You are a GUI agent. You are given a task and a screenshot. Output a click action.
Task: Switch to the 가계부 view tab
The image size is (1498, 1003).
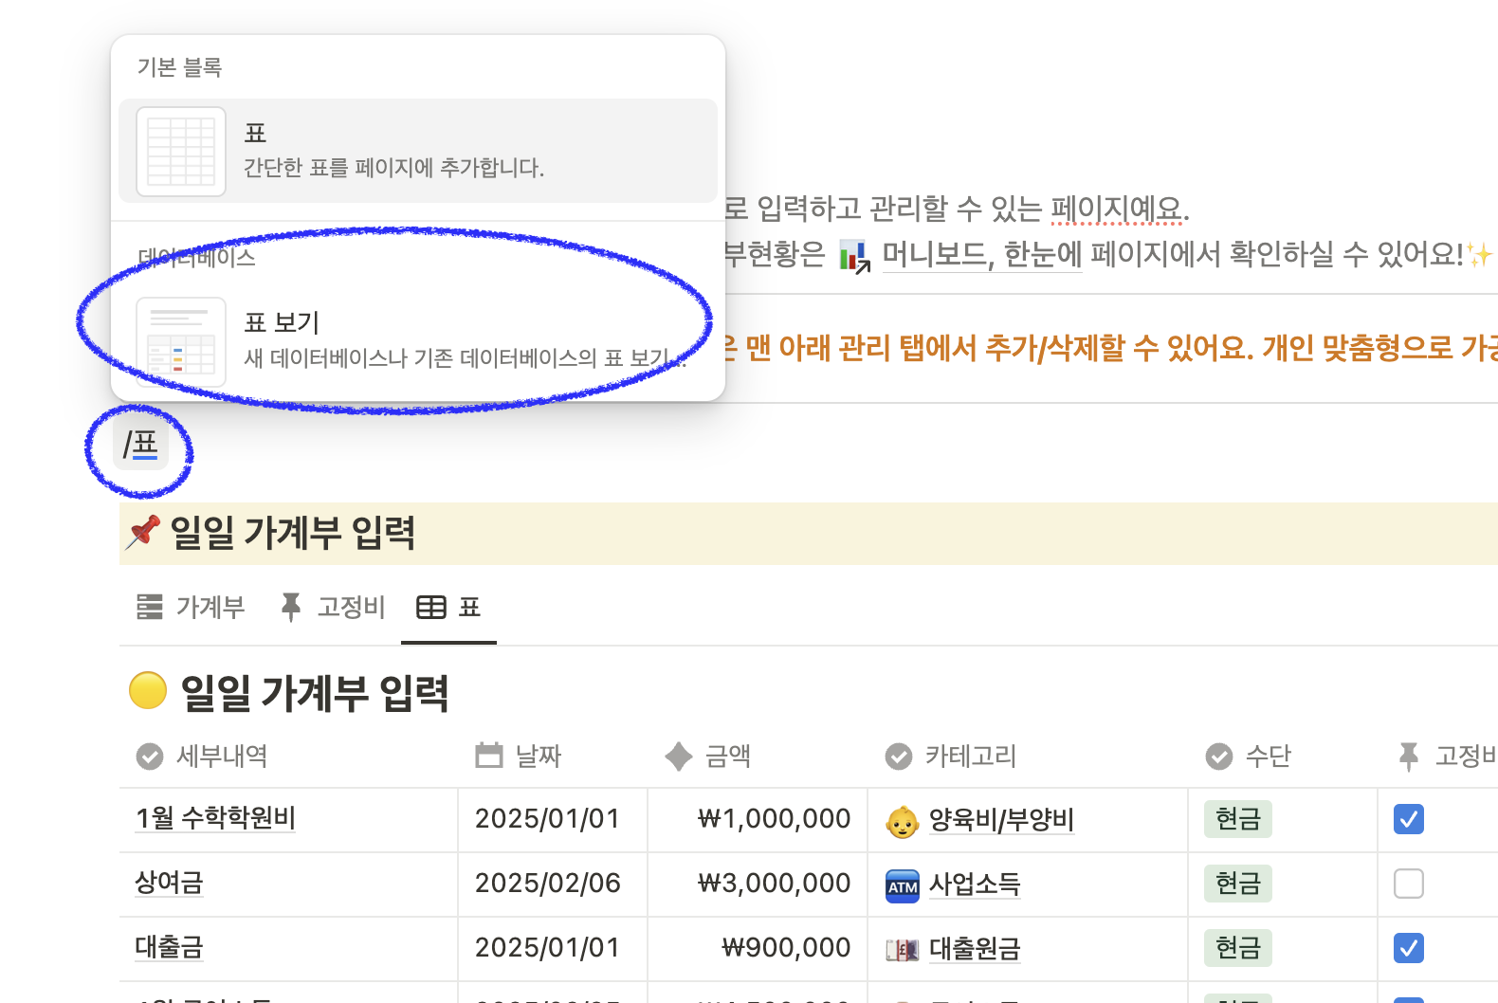coord(191,607)
